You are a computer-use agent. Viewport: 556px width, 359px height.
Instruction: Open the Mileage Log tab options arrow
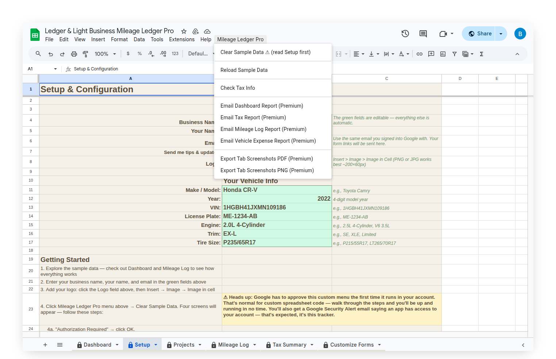[x=255, y=345]
